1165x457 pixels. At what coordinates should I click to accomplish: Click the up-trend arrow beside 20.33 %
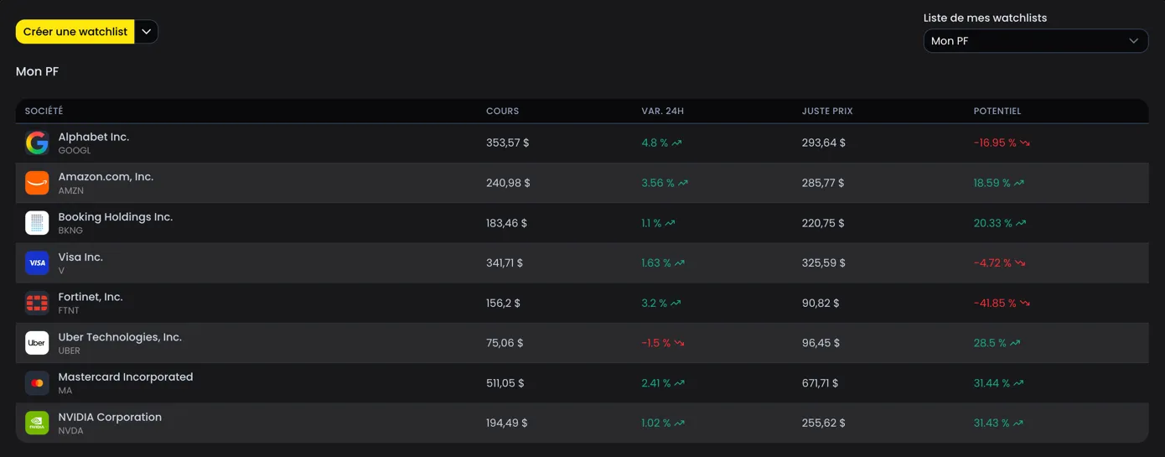1021,223
